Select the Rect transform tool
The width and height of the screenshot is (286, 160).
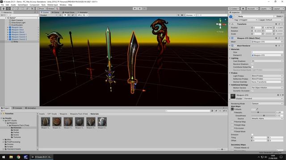[23, 8]
